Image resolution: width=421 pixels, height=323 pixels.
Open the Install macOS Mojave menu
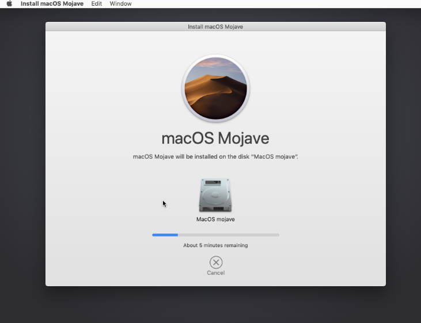click(52, 4)
